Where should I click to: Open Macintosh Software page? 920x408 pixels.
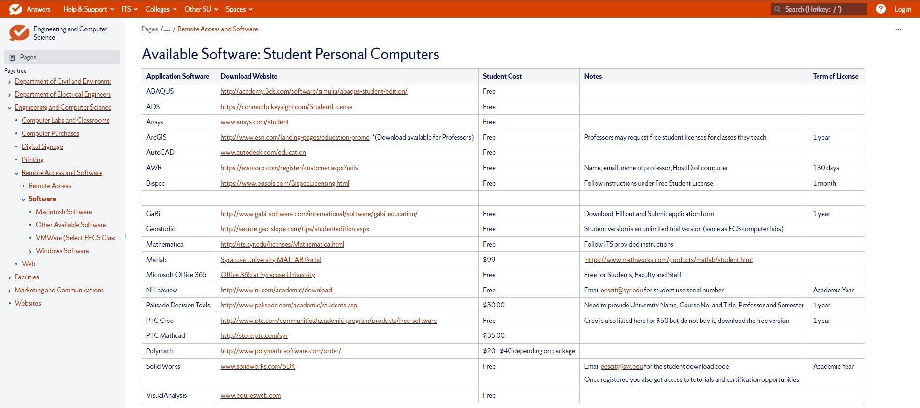64,212
